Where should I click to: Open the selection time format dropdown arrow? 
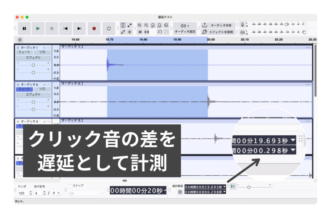pos(224,187)
